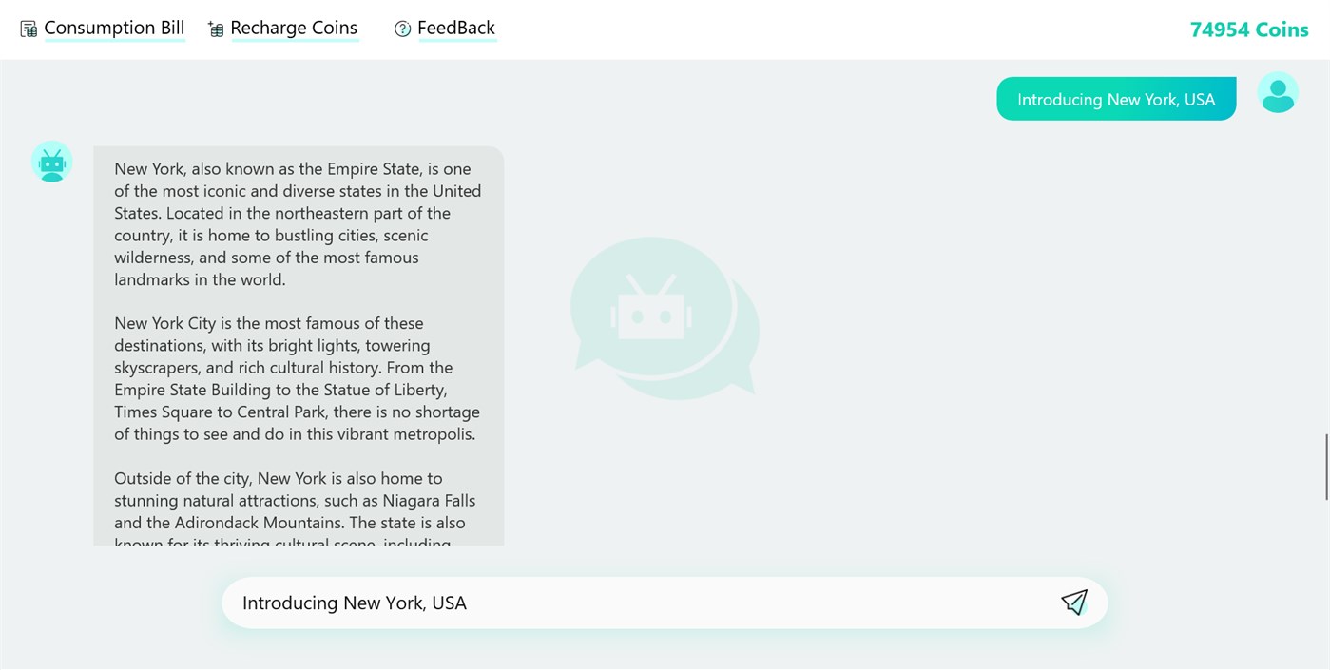Open the FeedBack menu item
1330x670 pixels.
(x=455, y=29)
